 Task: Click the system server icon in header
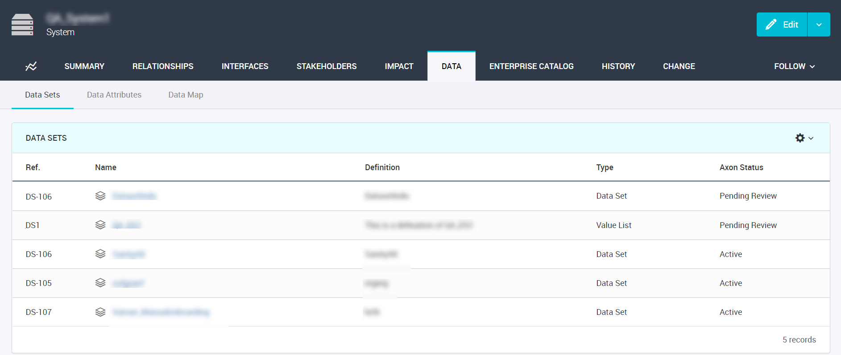click(22, 24)
